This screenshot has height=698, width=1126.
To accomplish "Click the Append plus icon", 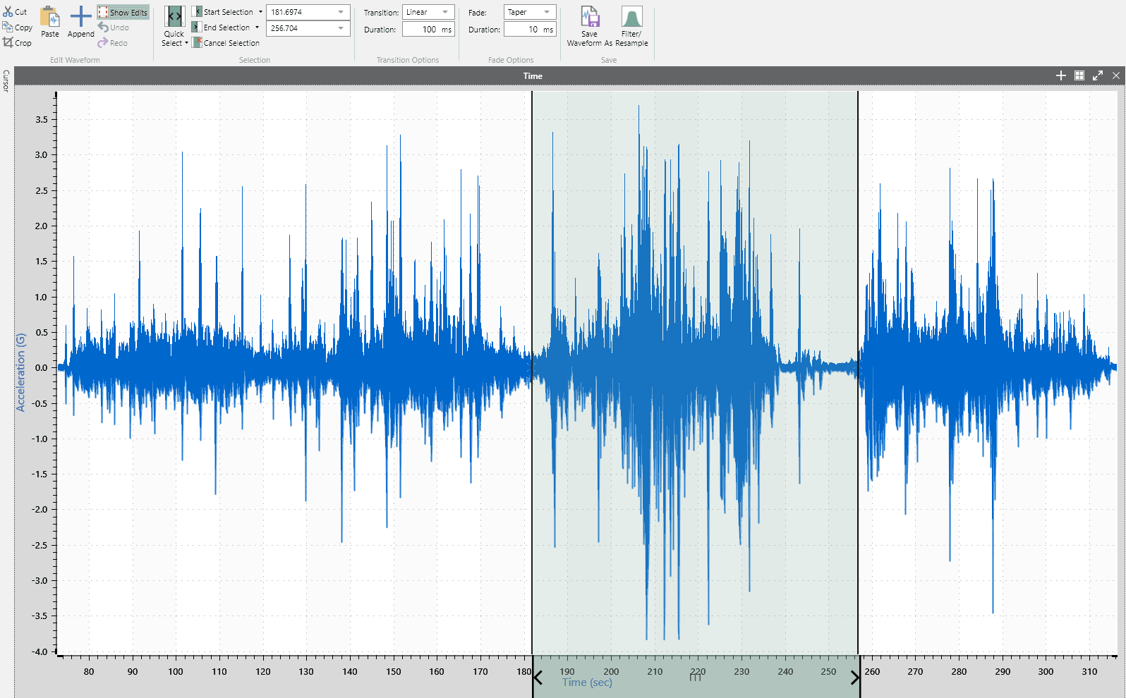I will tap(81, 17).
